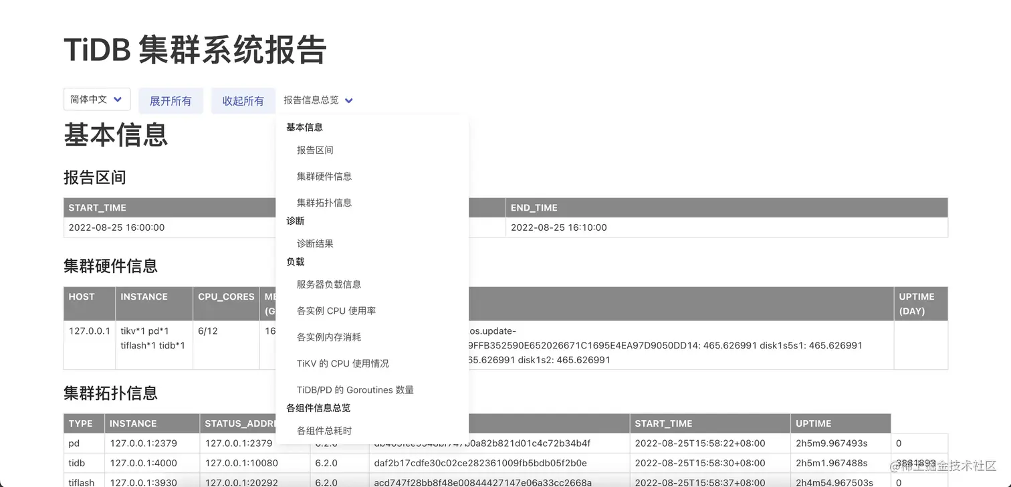Image resolution: width=1011 pixels, height=487 pixels.
Task: Choose 服务器负载信息 menu item
Action: pos(329,284)
